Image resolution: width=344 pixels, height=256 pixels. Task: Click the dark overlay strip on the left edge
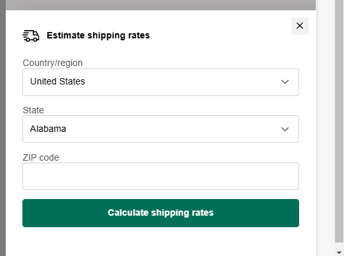pos(3,128)
